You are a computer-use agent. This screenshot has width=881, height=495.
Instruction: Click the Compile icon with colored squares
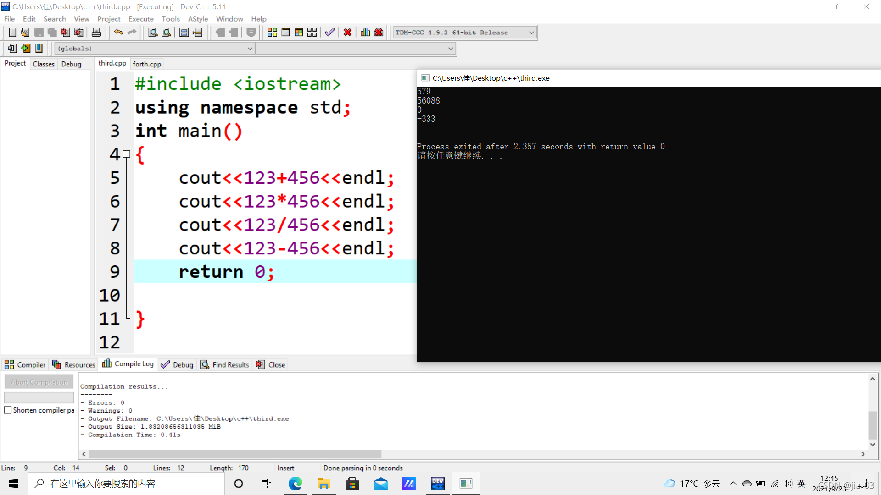coord(272,33)
